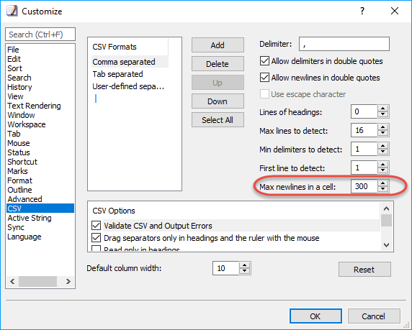Increase Lines of headings spinner
The image size is (412, 330).
pos(383,109)
